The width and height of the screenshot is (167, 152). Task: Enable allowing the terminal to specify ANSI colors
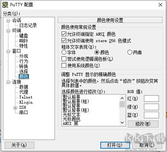click(64, 34)
